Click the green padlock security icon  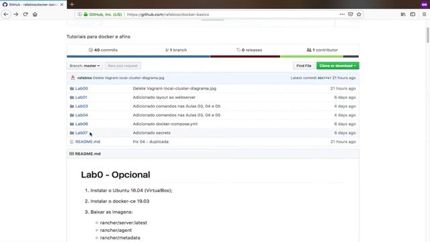click(x=85, y=14)
